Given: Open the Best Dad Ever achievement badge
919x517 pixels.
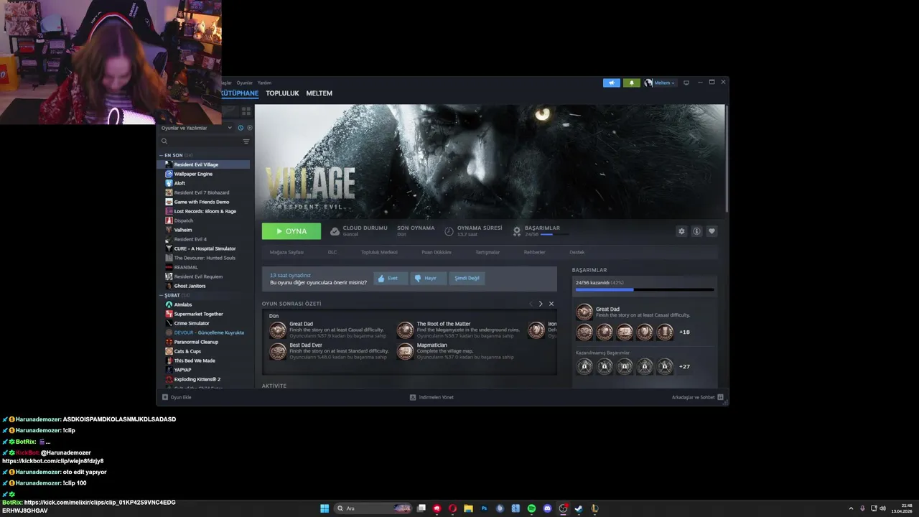Looking at the screenshot, I should [x=278, y=351].
